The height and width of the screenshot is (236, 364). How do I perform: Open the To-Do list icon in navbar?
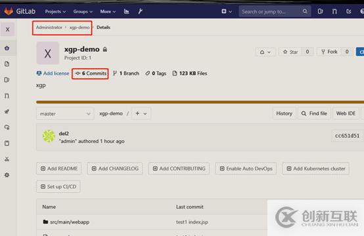(x=349, y=11)
